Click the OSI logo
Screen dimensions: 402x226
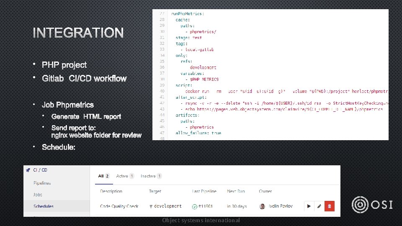pyautogui.click(x=372, y=205)
